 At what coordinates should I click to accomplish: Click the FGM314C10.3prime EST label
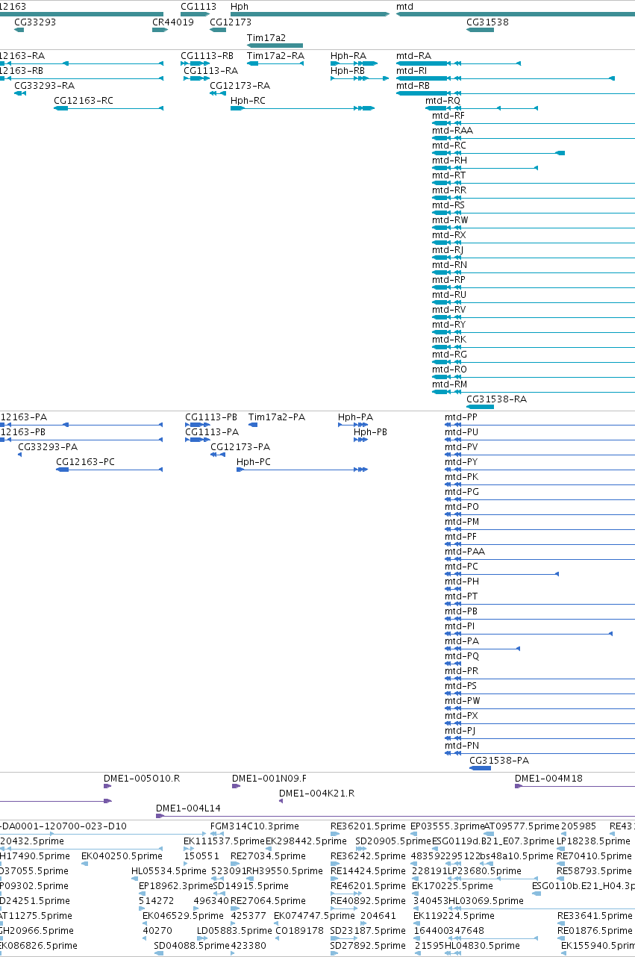254,826
